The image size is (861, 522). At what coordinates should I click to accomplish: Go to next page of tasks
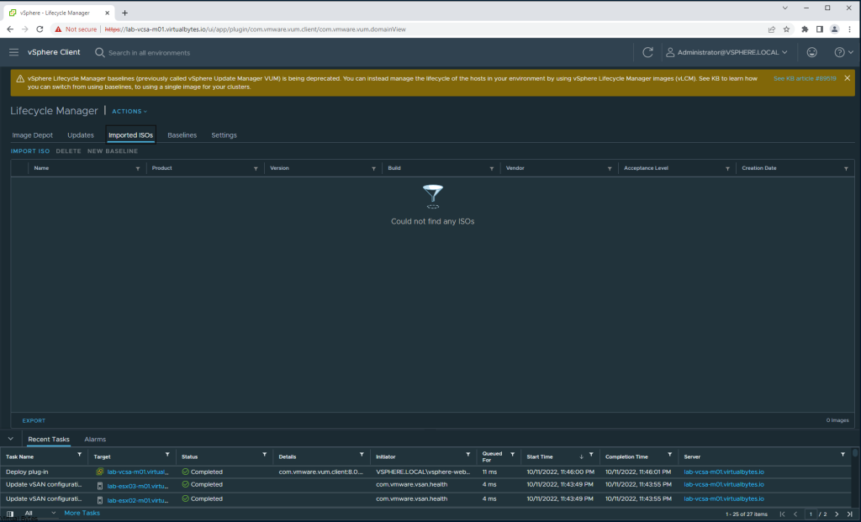click(837, 514)
